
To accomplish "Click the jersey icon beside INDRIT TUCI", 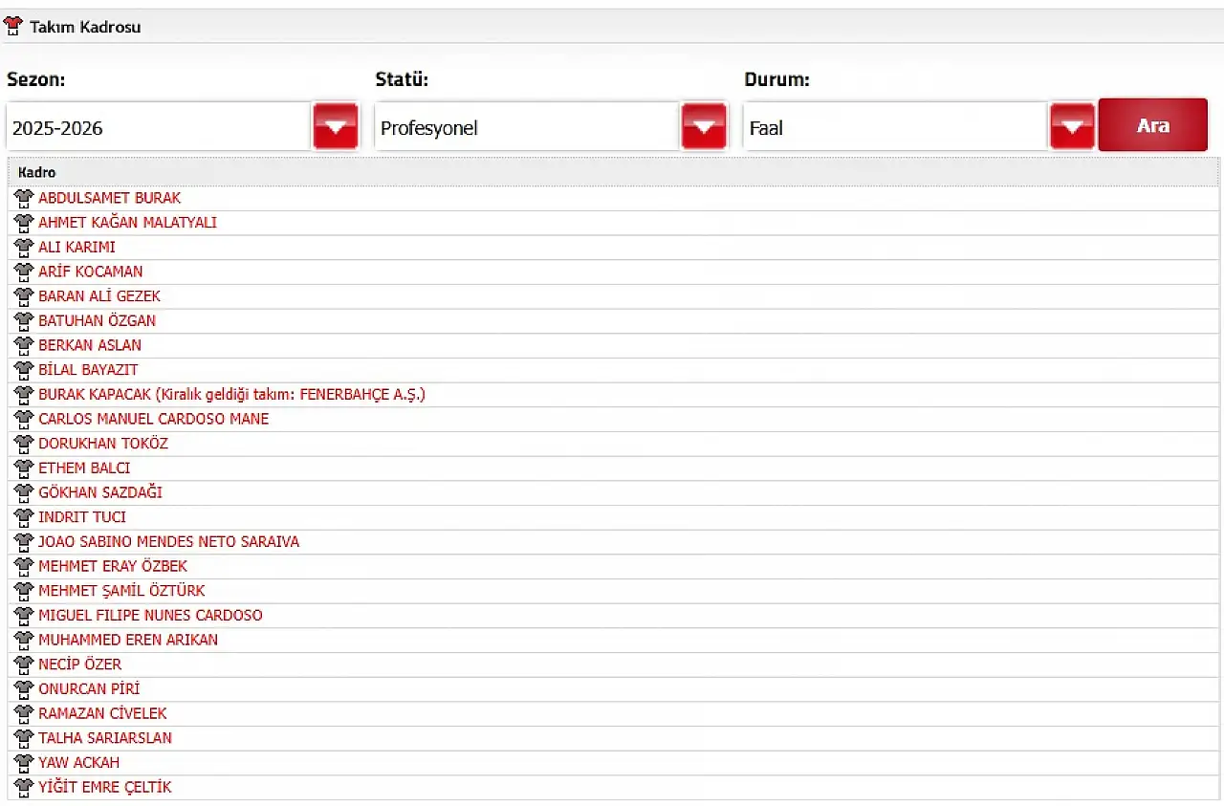I will [24, 517].
